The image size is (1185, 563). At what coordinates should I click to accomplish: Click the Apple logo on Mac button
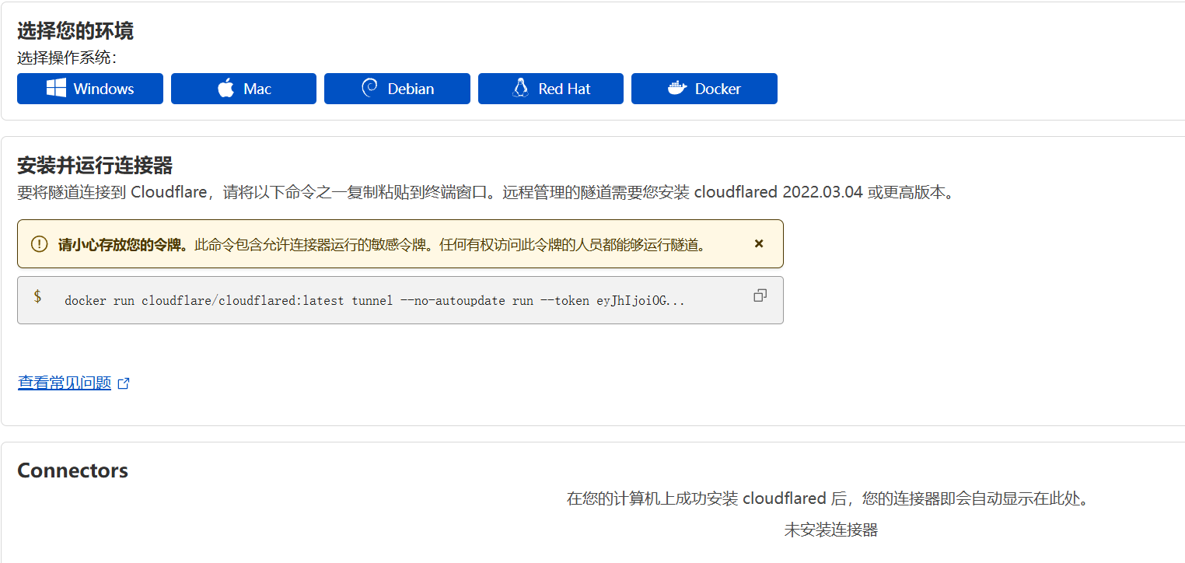tap(225, 89)
